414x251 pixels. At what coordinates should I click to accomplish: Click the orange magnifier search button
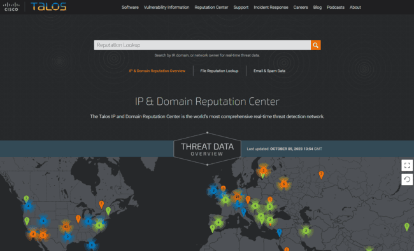click(315, 45)
